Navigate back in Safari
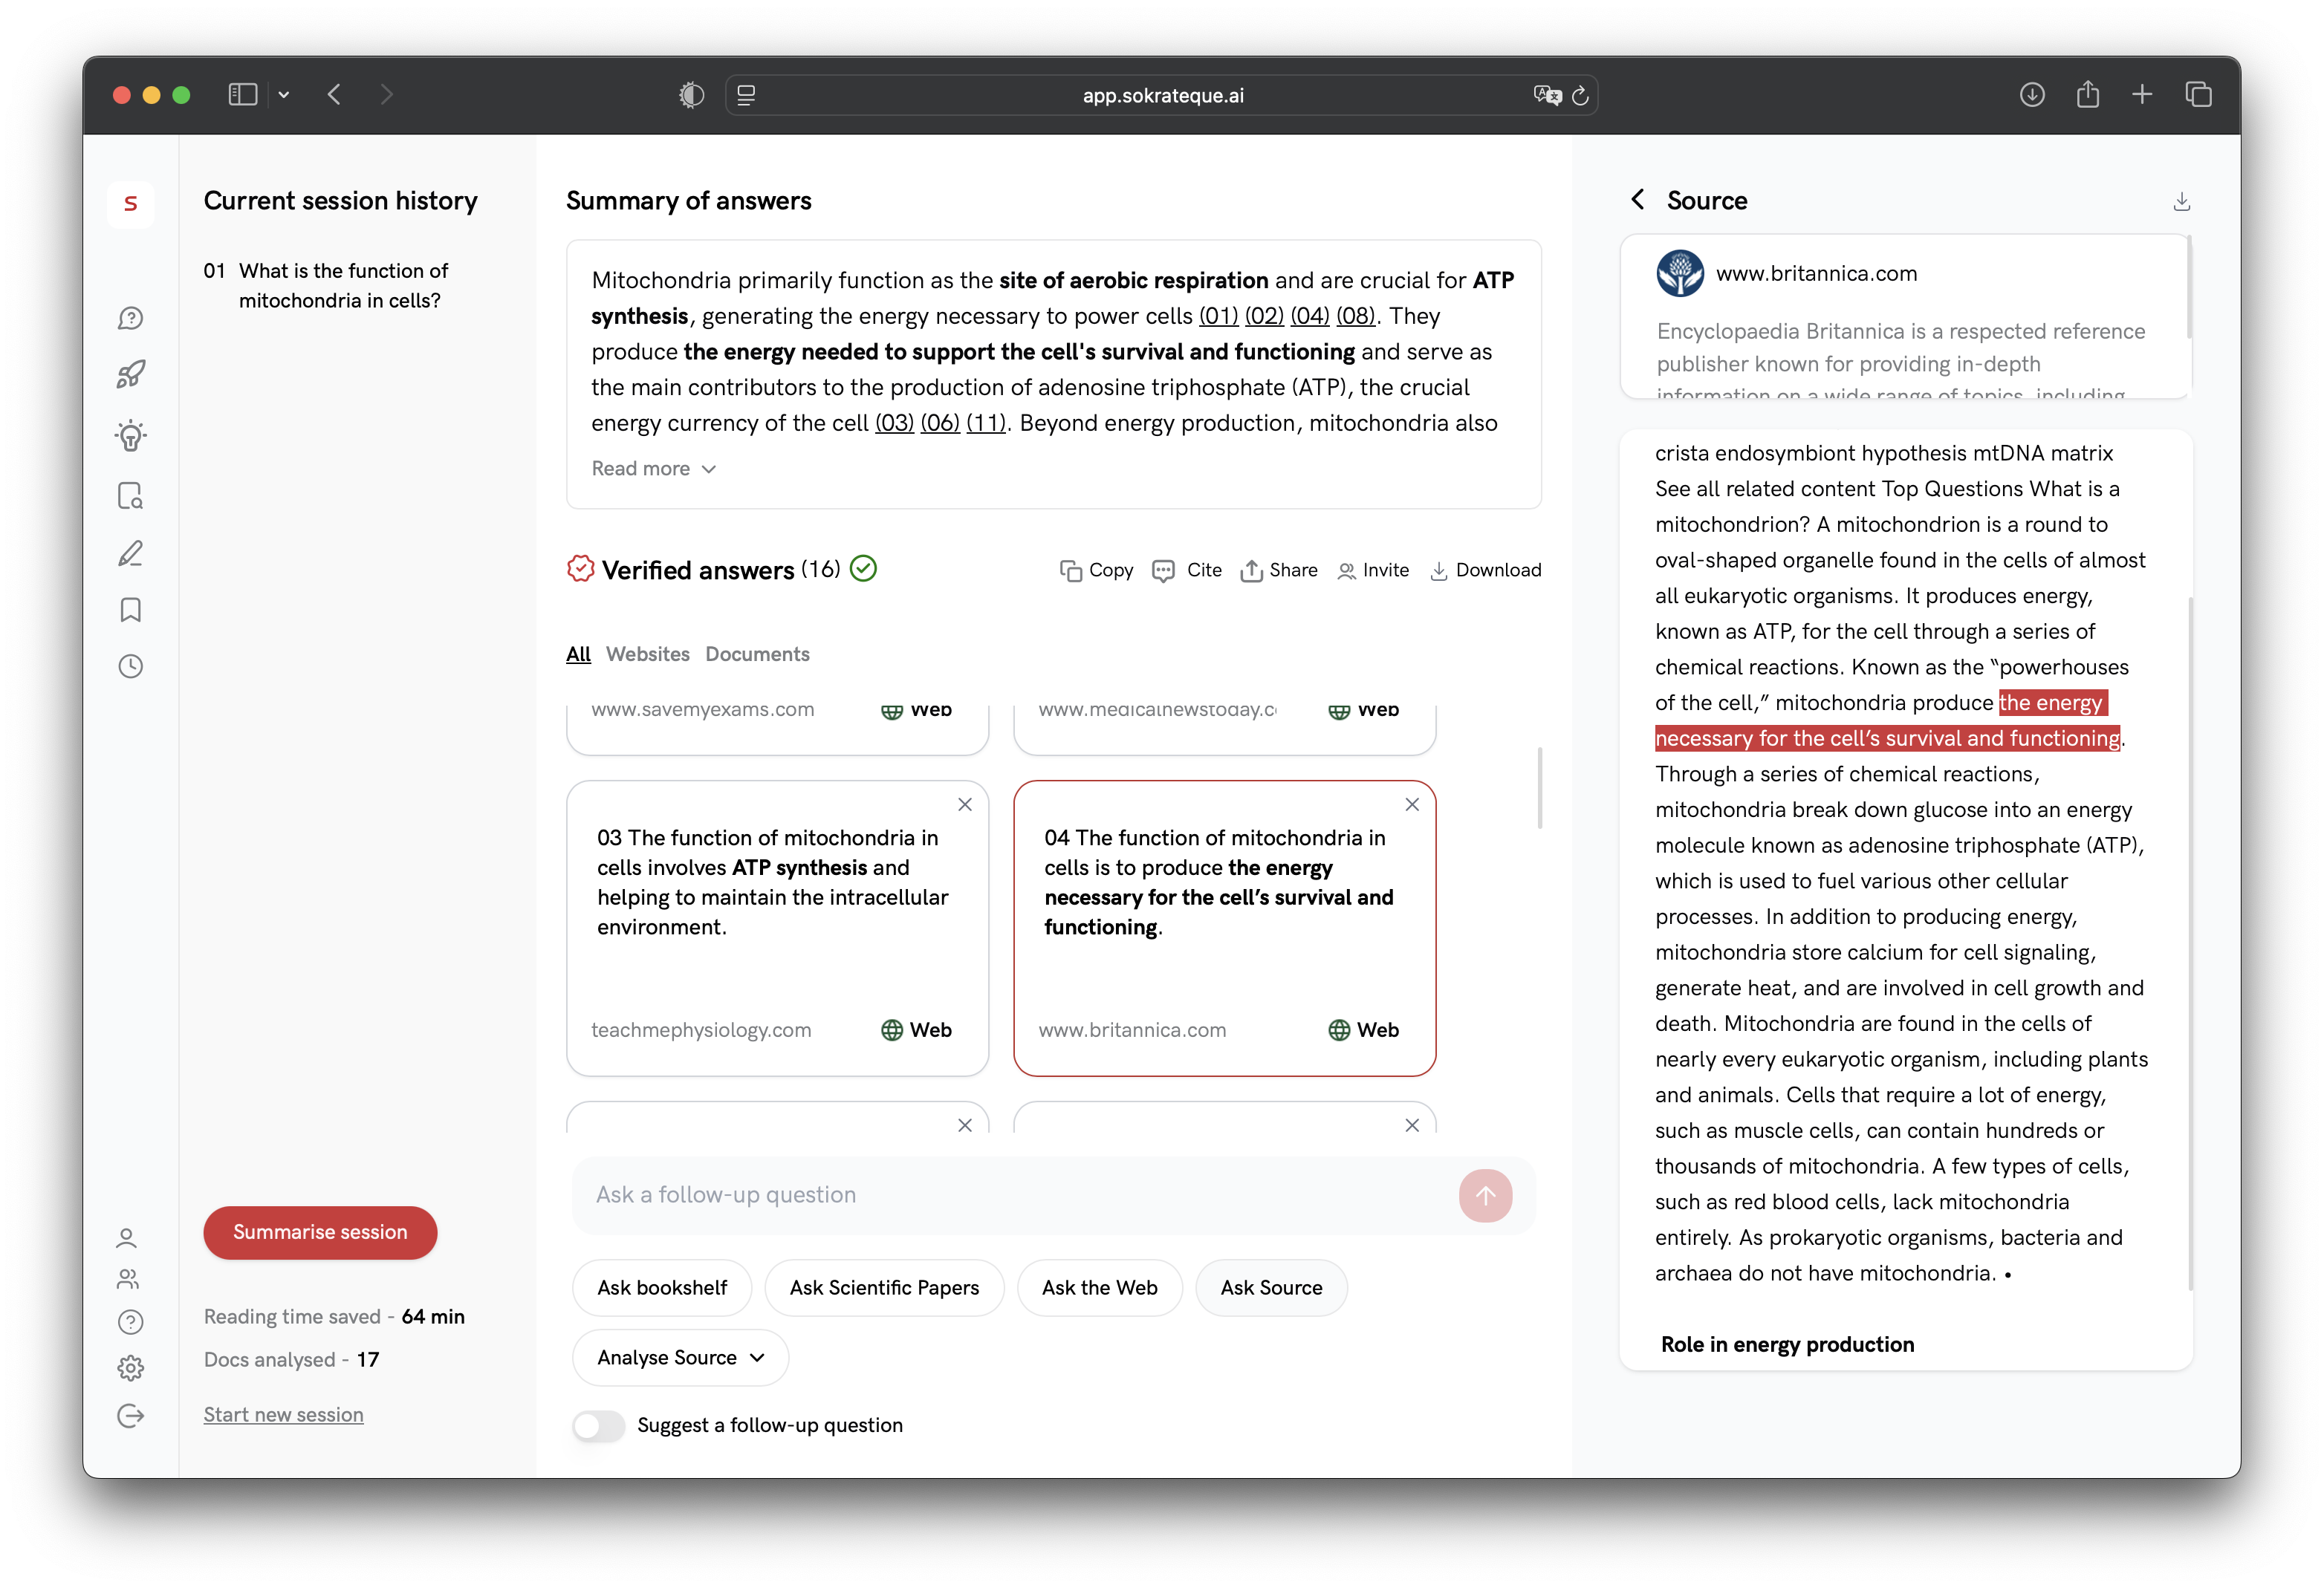The height and width of the screenshot is (1588, 2324). pyautogui.click(x=334, y=95)
